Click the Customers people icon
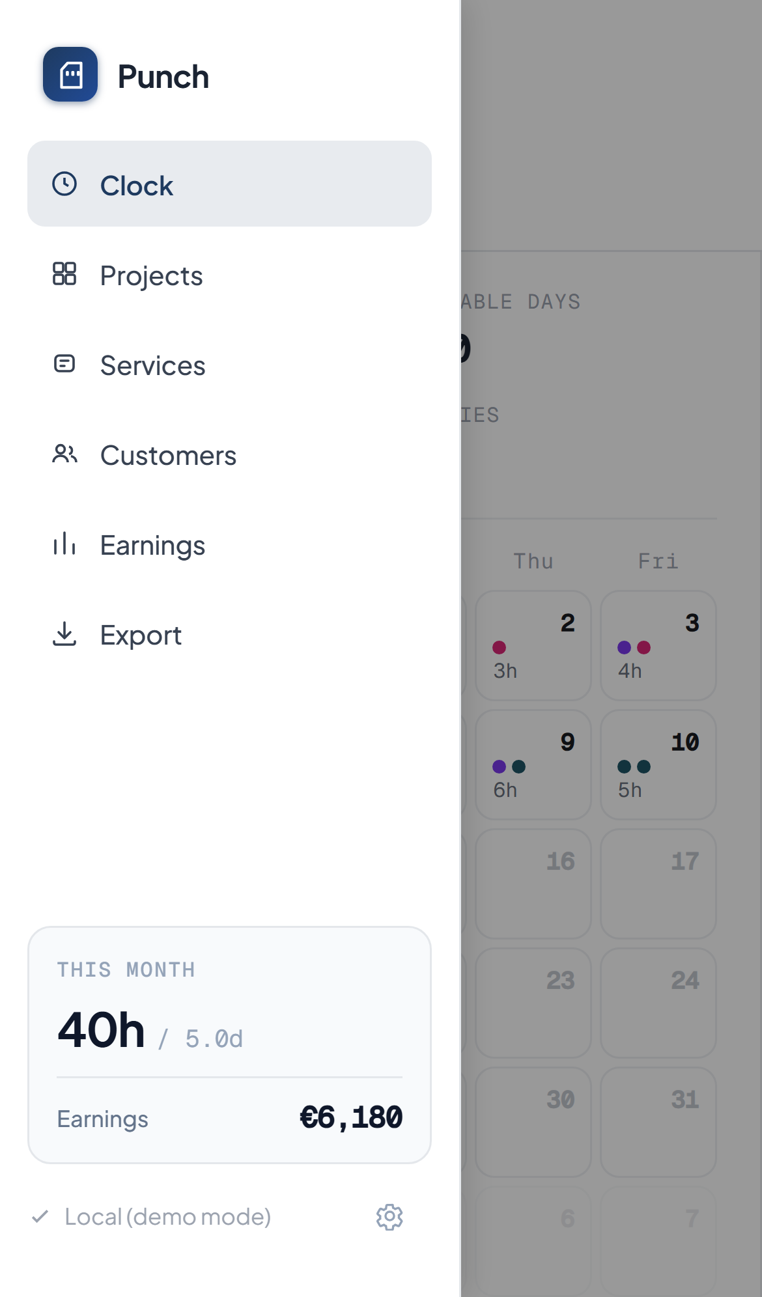This screenshot has height=1297, width=762. [x=64, y=453]
